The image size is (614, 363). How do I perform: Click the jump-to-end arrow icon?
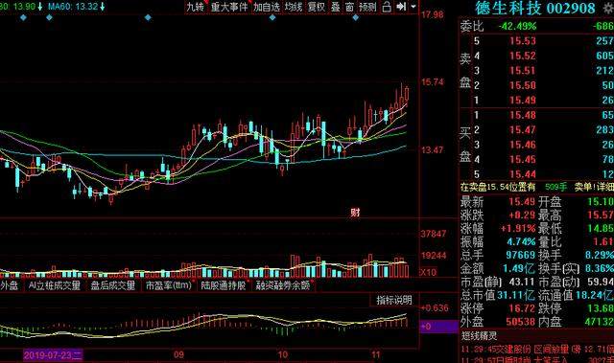(401, 7)
